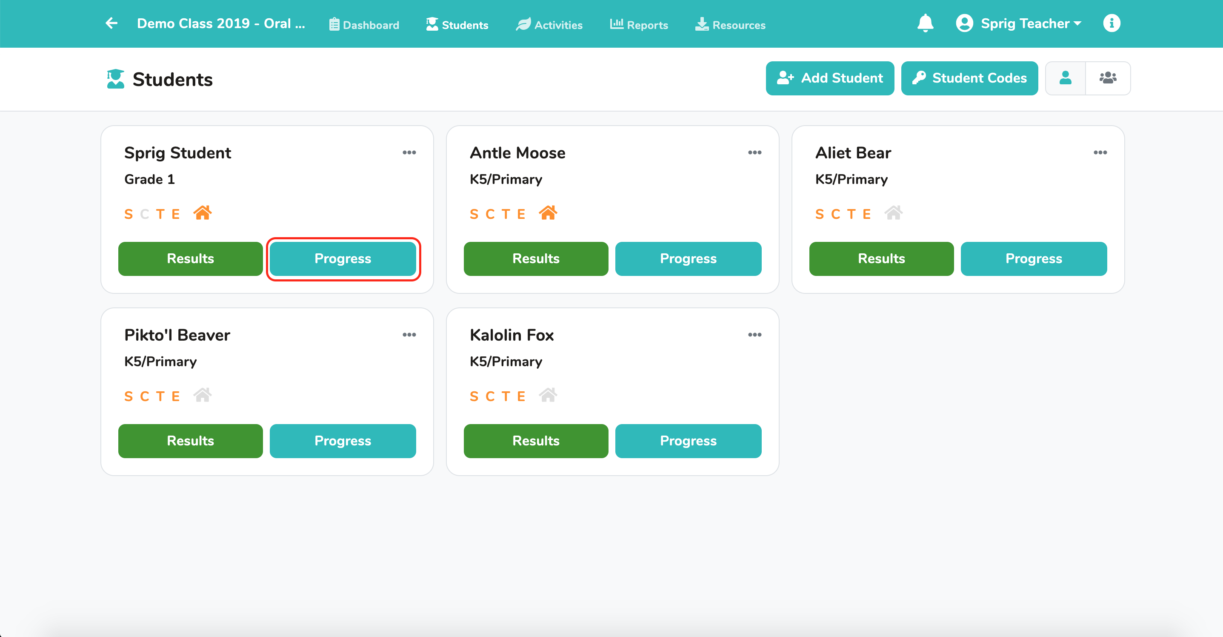View Progress for Sprig Student
The height and width of the screenshot is (637, 1223).
tap(343, 259)
